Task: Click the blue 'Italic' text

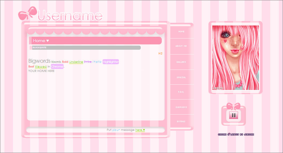Action: pyautogui.click(x=97, y=62)
